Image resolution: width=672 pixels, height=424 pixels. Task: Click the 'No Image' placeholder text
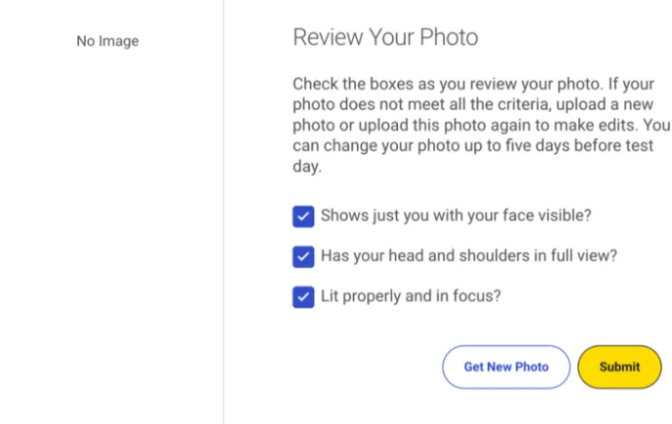tap(107, 41)
